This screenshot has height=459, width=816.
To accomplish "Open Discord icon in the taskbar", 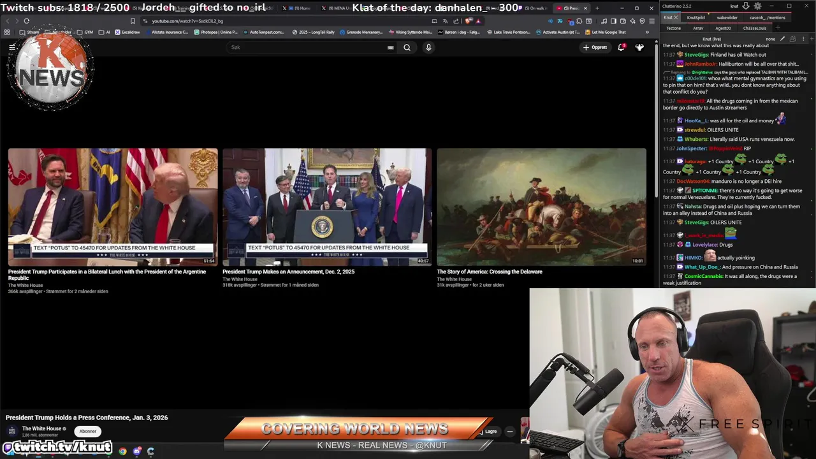I will pyautogui.click(x=136, y=451).
